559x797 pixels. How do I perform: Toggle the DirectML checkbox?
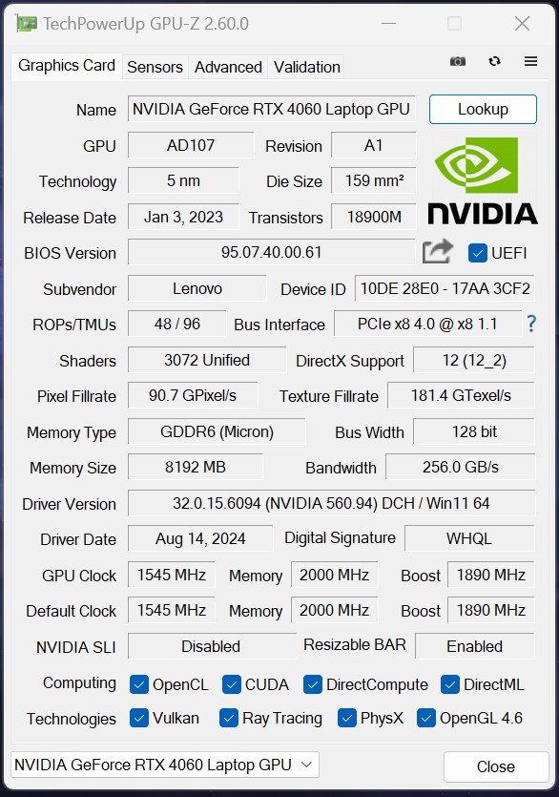pos(449,684)
